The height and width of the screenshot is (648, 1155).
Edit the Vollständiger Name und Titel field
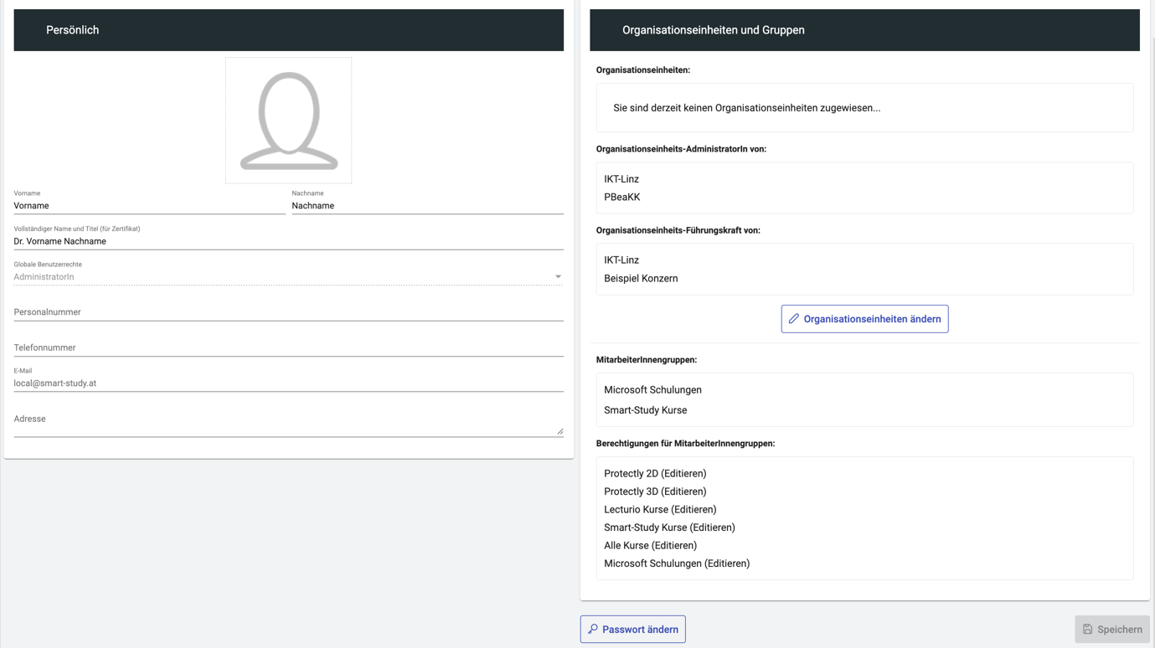tap(288, 241)
